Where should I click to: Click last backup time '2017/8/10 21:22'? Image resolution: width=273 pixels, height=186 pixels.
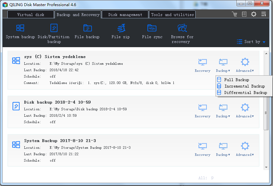point(64,154)
